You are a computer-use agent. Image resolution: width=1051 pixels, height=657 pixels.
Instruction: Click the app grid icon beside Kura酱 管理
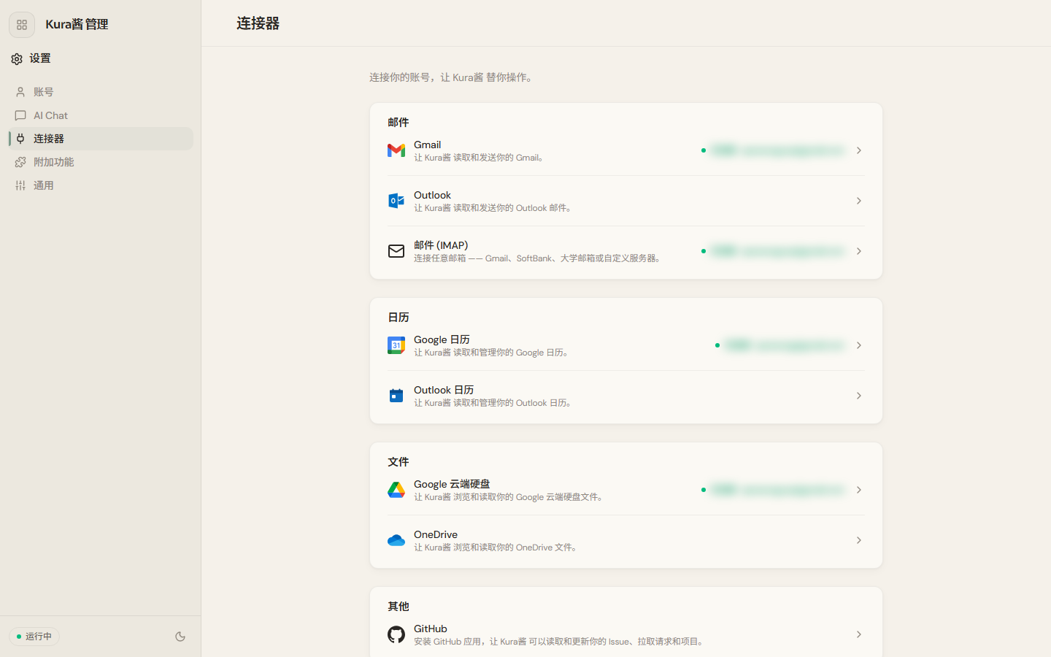pos(22,25)
